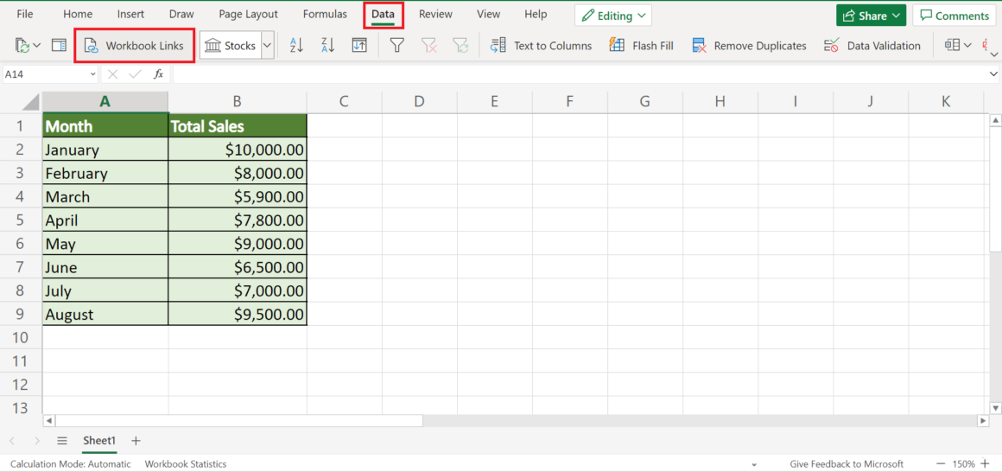
Task: Click the Queries pane icon beside Workbook Links
Action: point(59,46)
